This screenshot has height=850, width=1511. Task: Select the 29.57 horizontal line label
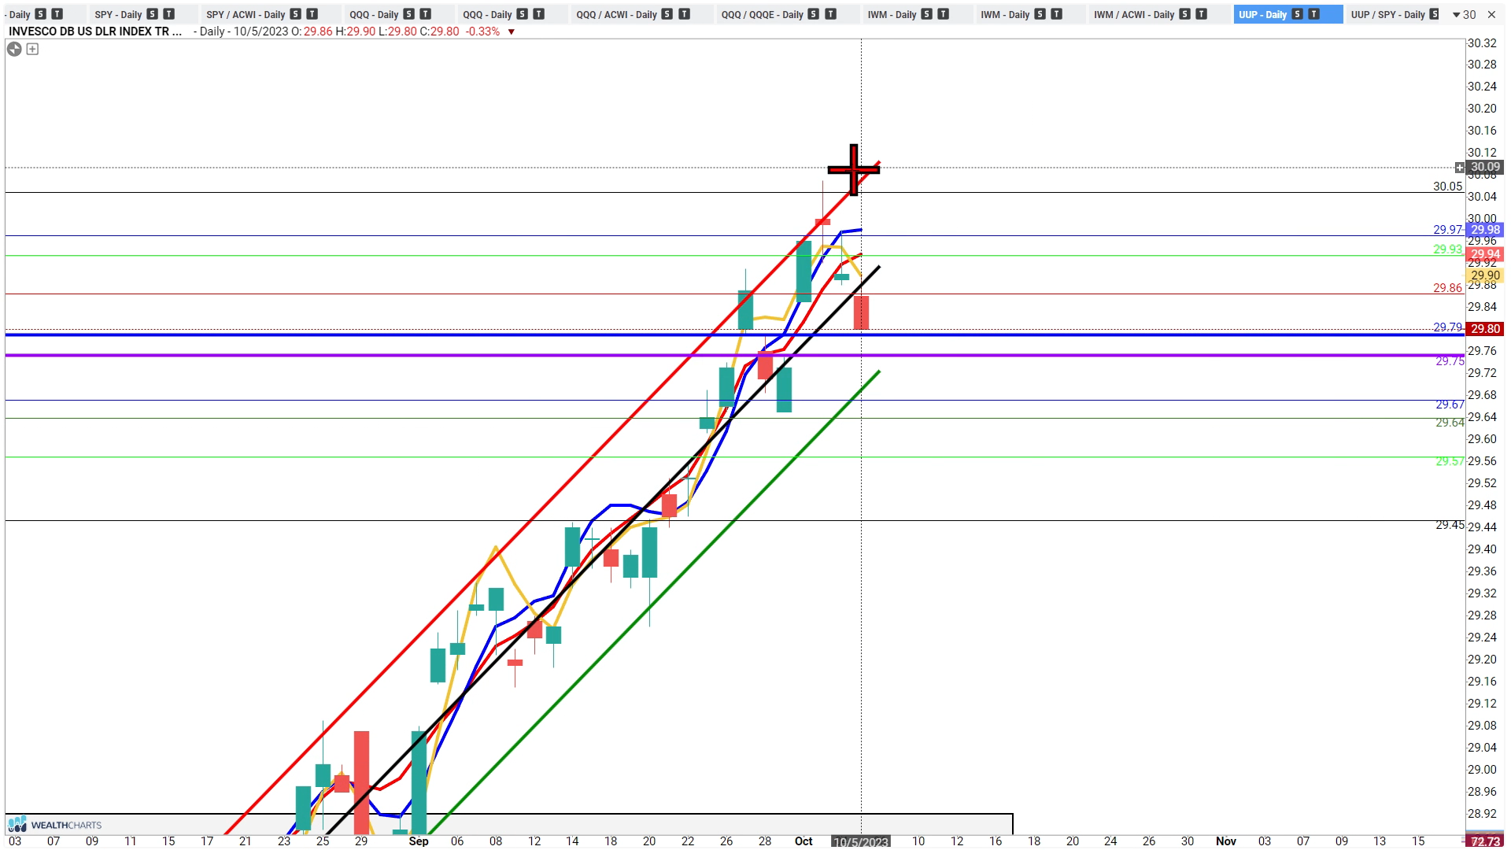pos(1450,461)
